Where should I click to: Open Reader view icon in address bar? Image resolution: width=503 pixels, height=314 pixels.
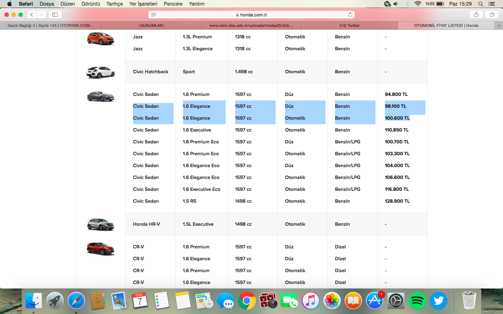[154, 15]
